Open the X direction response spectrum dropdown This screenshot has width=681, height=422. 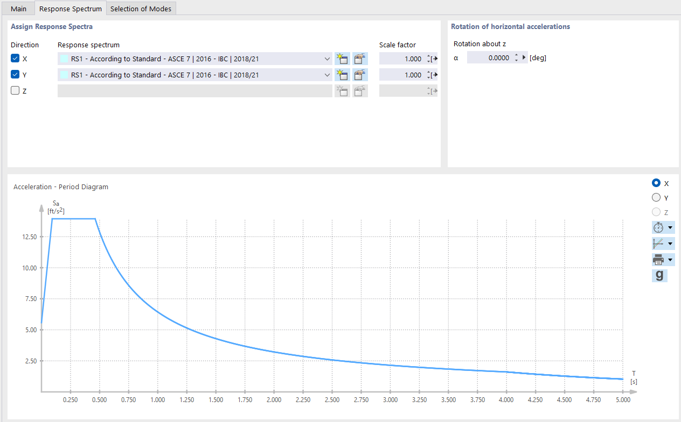(327, 58)
